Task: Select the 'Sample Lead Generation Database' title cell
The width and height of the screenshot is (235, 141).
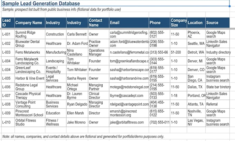Action: pos(115,3)
